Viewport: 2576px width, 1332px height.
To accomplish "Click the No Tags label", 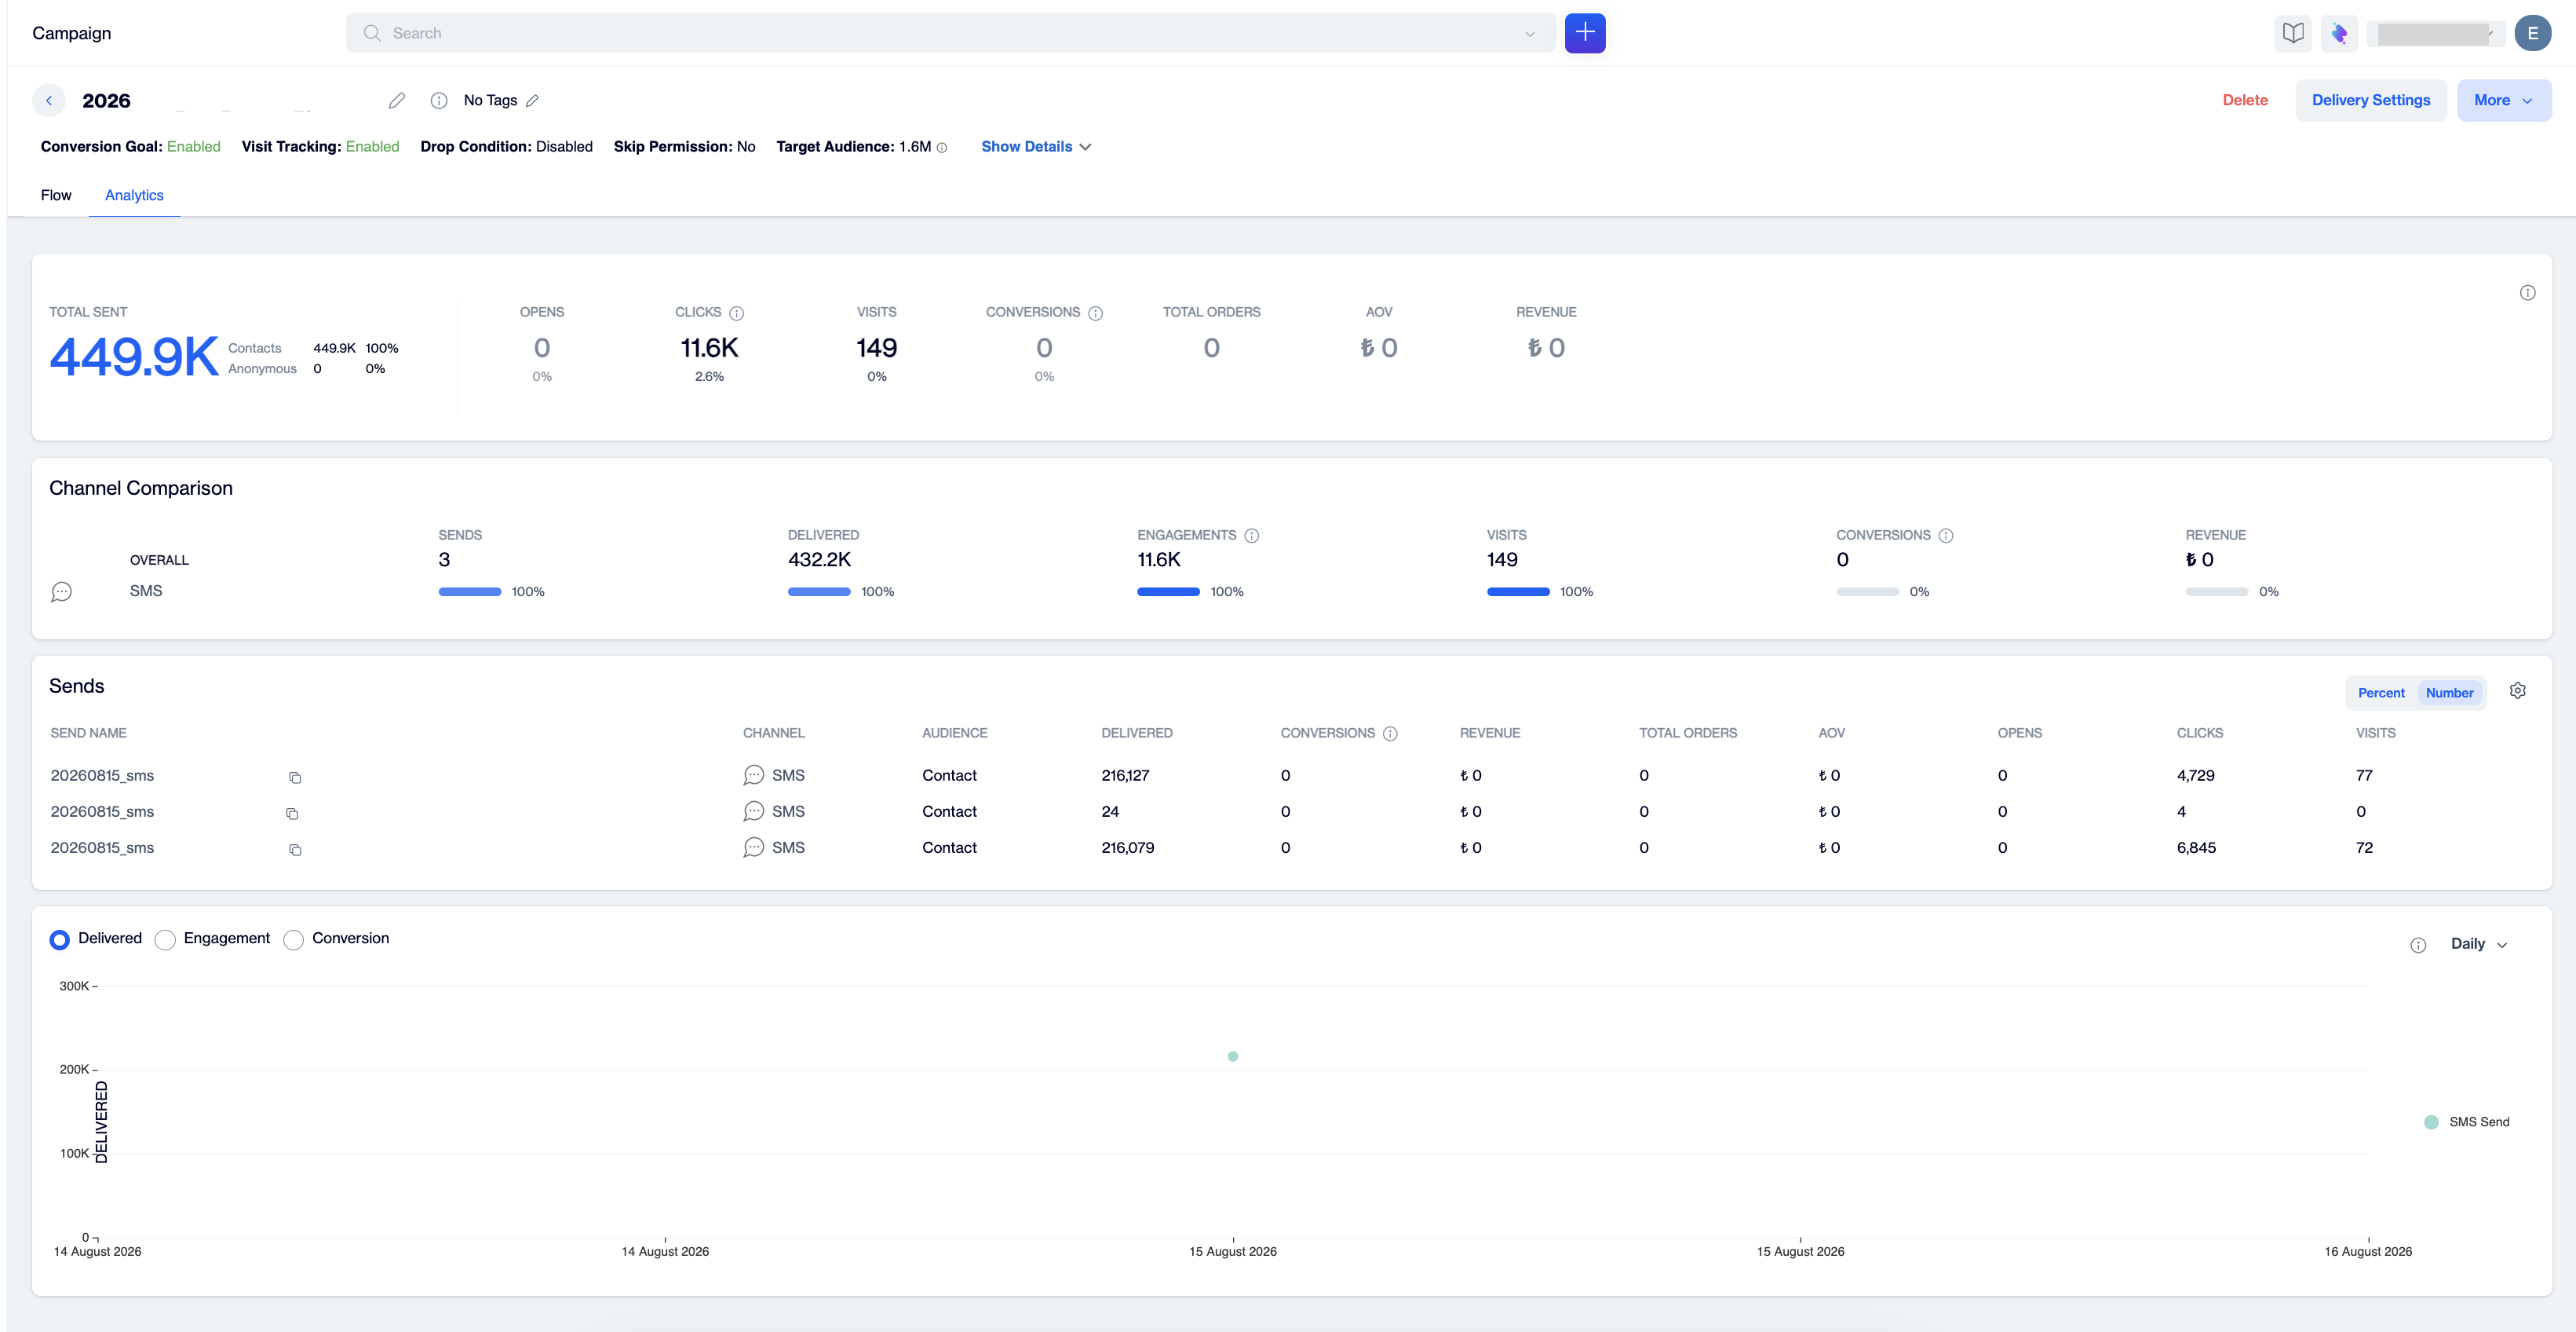I will (490, 100).
